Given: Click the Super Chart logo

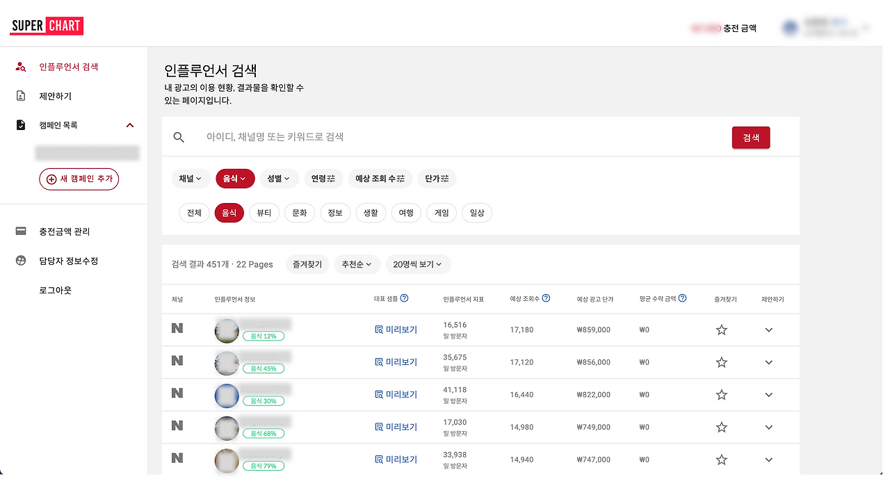Looking at the screenshot, I should pos(47,26).
